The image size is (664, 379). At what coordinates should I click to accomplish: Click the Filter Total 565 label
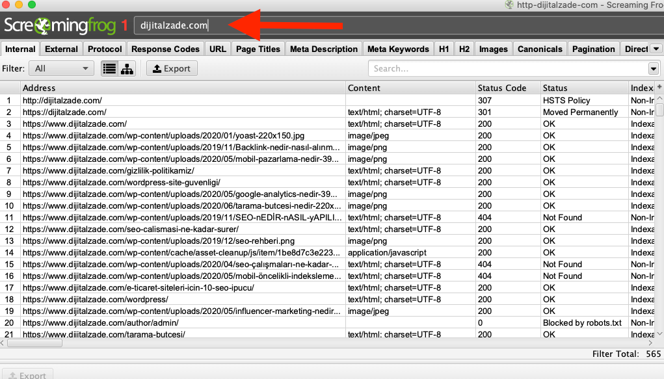pos(626,354)
